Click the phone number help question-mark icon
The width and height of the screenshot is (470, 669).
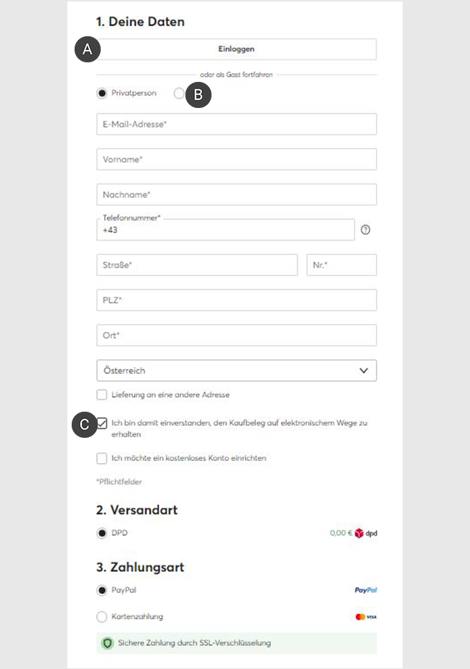(365, 230)
